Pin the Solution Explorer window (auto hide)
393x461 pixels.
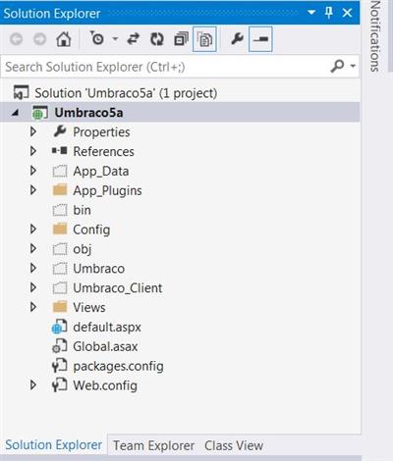329,13
